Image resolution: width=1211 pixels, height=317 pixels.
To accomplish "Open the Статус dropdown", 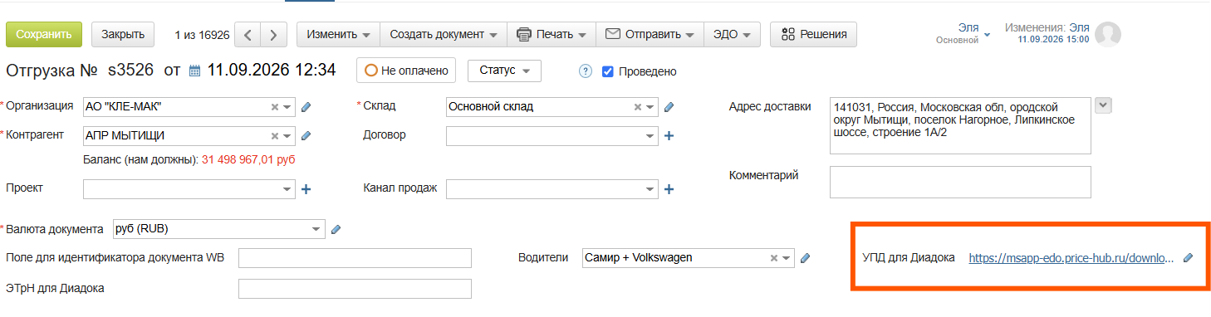I will pyautogui.click(x=504, y=71).
